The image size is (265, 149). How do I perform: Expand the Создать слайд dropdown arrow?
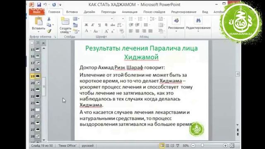pyautogui.click(x=70, y=32)
